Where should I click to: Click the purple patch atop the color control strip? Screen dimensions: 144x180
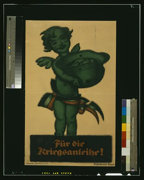[124, 103]
